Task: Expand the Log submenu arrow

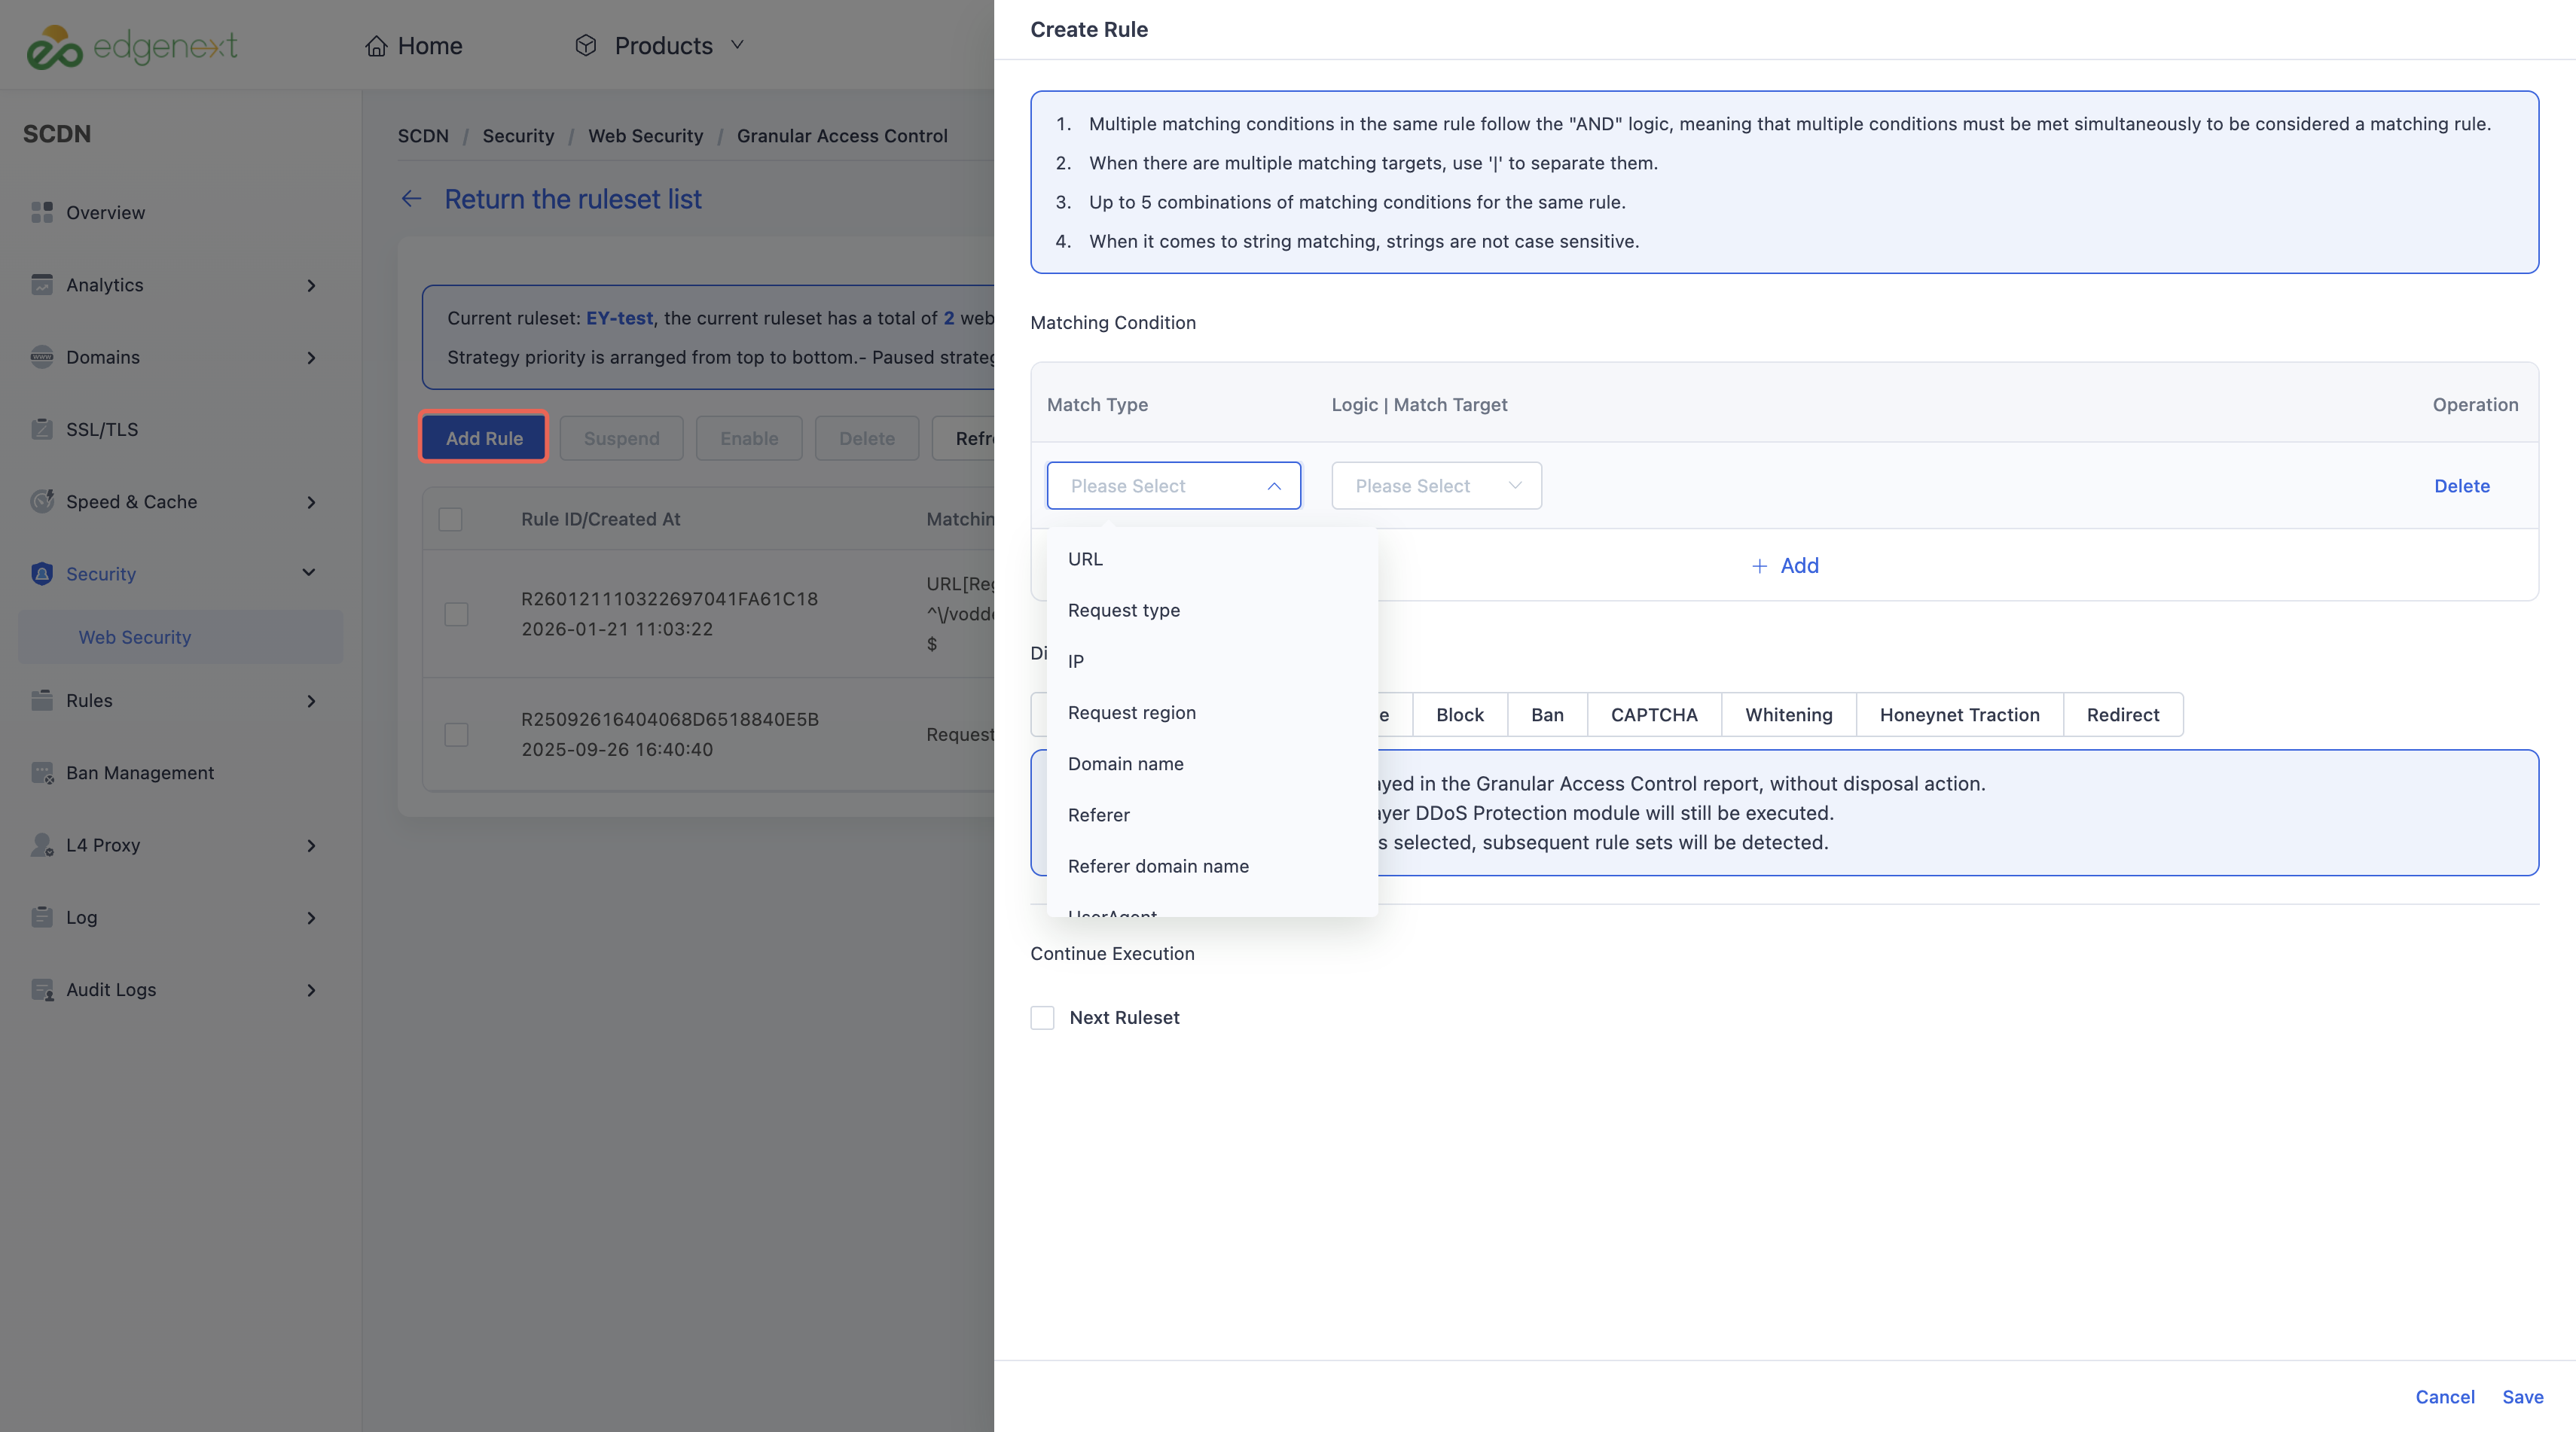Action: (x=311, y=919)
